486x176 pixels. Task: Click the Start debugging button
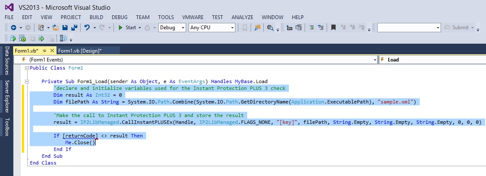point(127,28)
